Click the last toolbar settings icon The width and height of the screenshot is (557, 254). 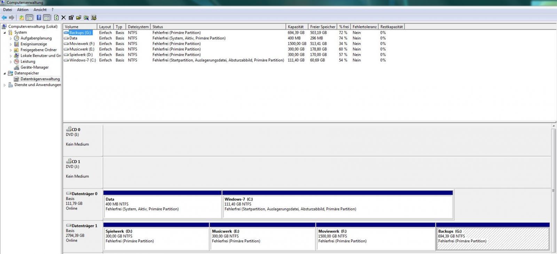pyautogui.click(x=94, y=17)
